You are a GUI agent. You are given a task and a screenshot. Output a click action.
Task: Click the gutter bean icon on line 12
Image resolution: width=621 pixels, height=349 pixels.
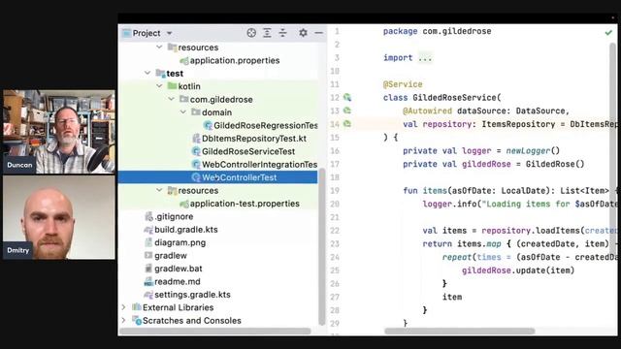point(347,97)
